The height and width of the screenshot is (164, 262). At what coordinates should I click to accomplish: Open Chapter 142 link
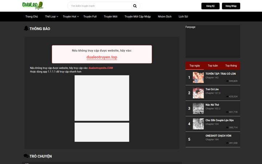point(212,78)
